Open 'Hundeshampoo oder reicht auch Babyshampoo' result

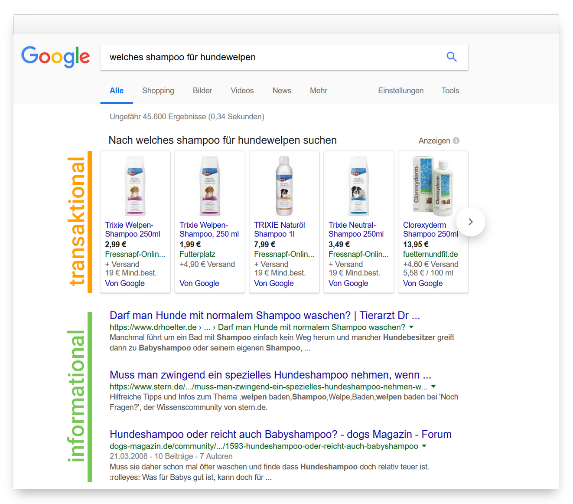(x=280, y=434)
